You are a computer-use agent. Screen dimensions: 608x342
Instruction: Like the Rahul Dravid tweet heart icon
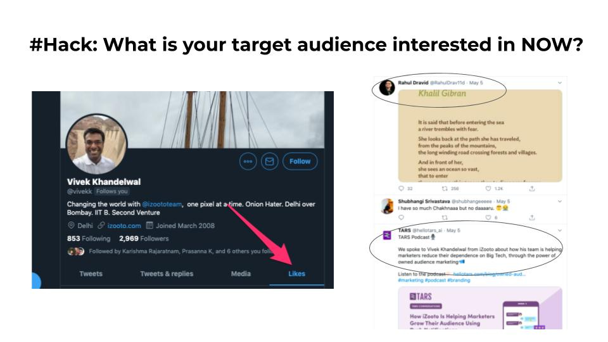pyautogui.click(x=488, y=189)
